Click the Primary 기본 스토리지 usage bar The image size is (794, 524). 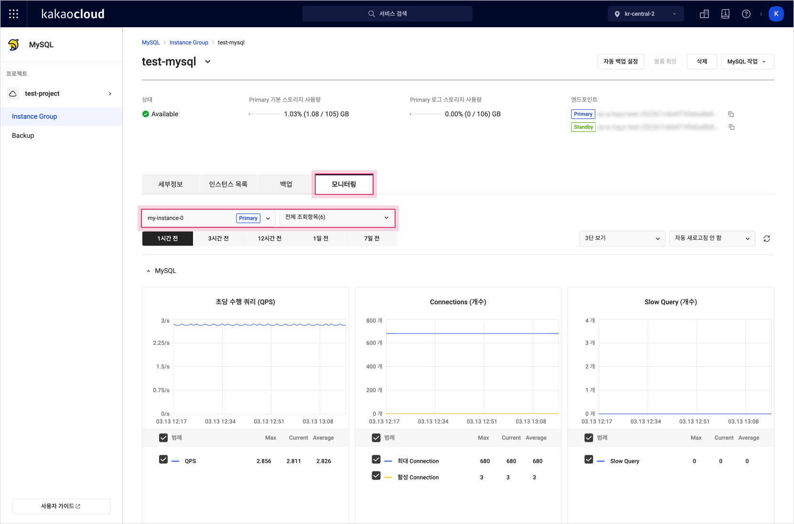(x=265, y=114)
